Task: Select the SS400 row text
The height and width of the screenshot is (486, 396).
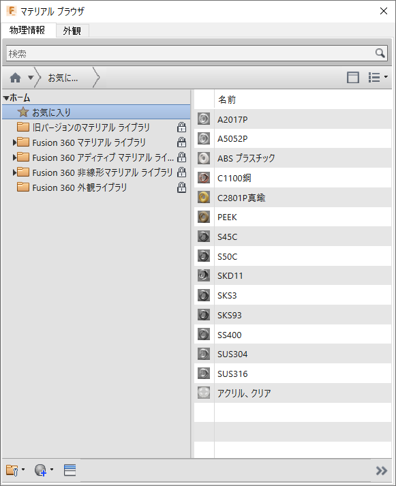Action: tap(229, 335)
